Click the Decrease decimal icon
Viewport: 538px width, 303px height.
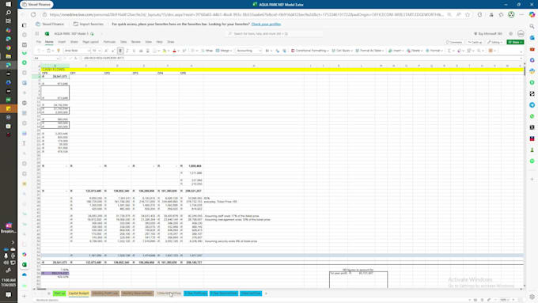pos(285,51)
